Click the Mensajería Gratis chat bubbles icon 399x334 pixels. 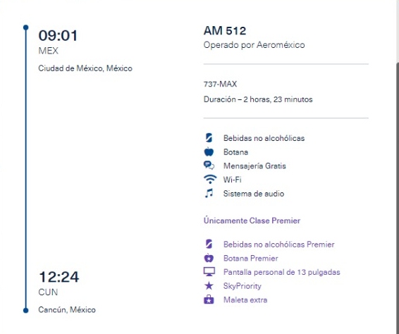[x=209, y=166]
